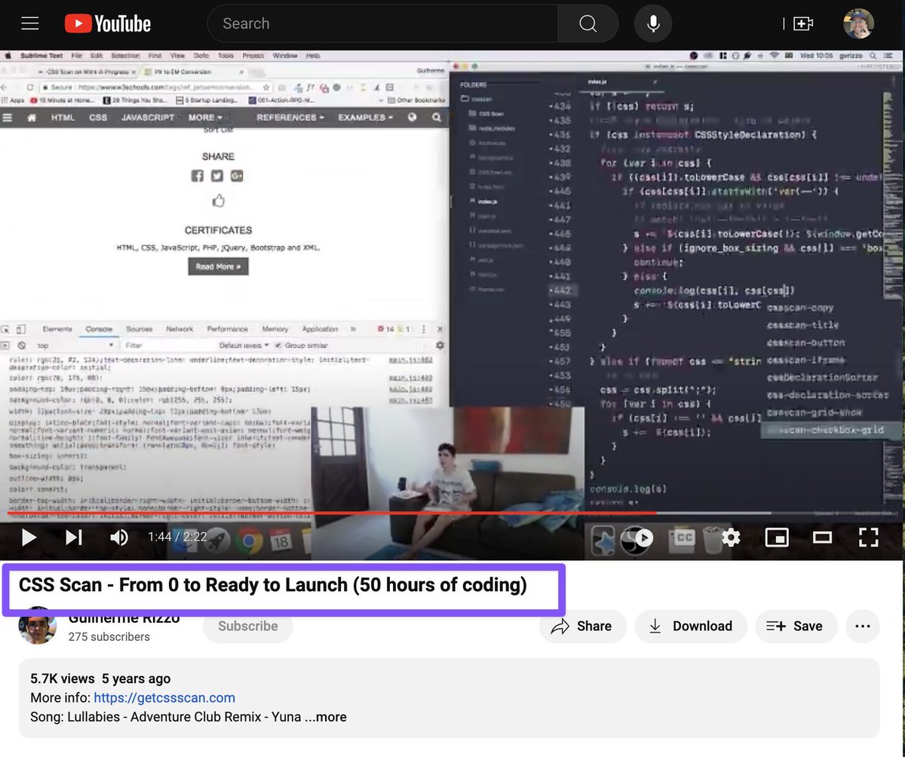Skip to the next video
The height and width of the screenshot is (757, 905).
pyautogui.click(x=73, y=538)
